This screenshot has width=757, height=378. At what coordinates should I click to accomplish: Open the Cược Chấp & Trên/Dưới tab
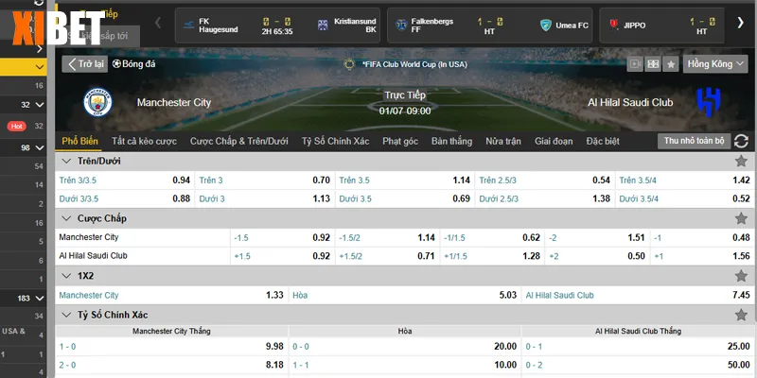click(238, 141)
